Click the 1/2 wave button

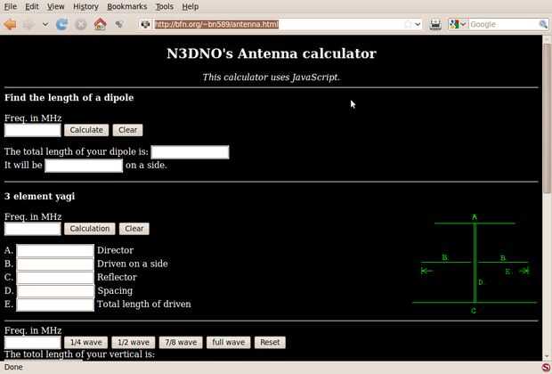pyautogui.click(x=134, y=342)
